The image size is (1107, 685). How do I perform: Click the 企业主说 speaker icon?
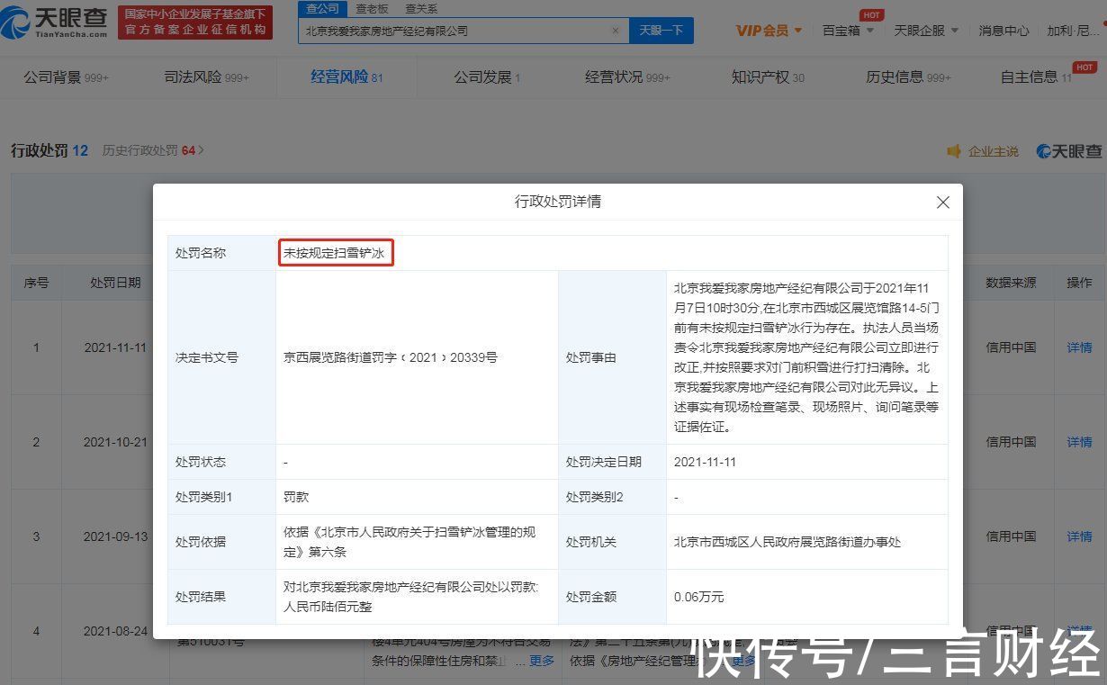coord(954,151)
